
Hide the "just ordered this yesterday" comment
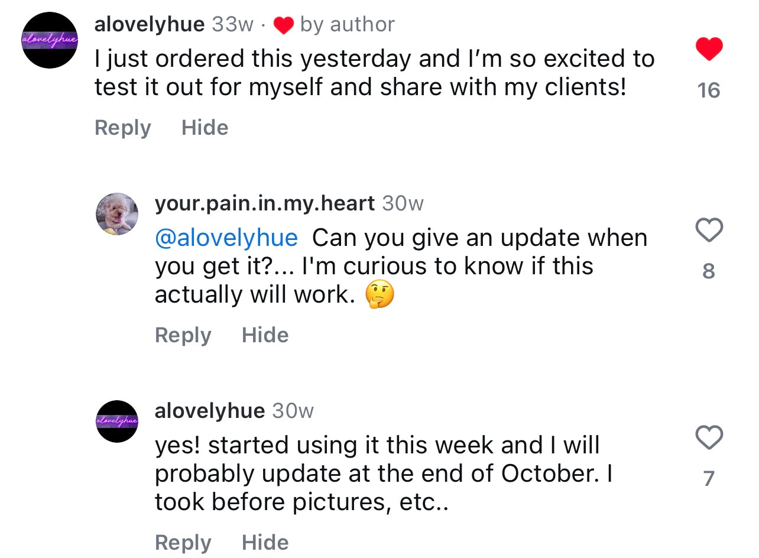tap(205, 128)
